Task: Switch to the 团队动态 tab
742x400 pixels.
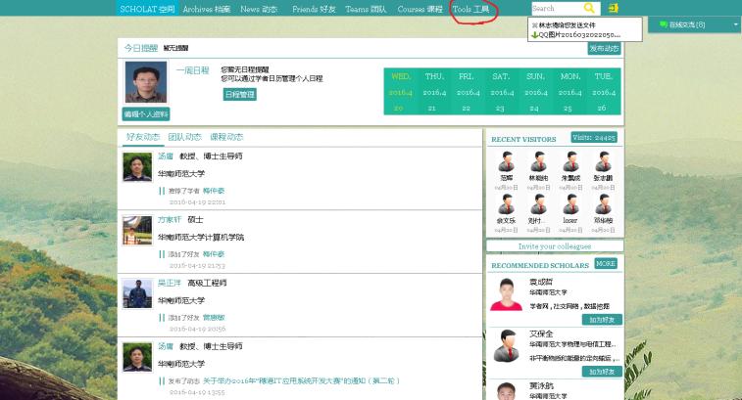Action: pyautogui.click(x=184, y=137)
